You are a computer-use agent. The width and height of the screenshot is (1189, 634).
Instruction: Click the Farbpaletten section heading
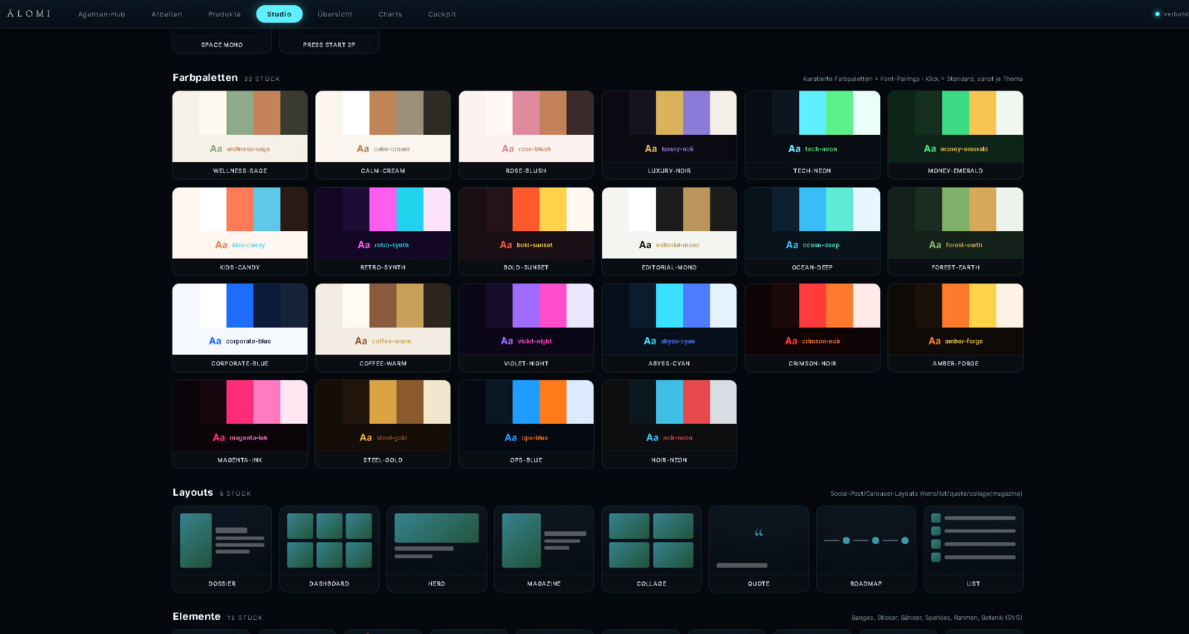click(205, 77)
